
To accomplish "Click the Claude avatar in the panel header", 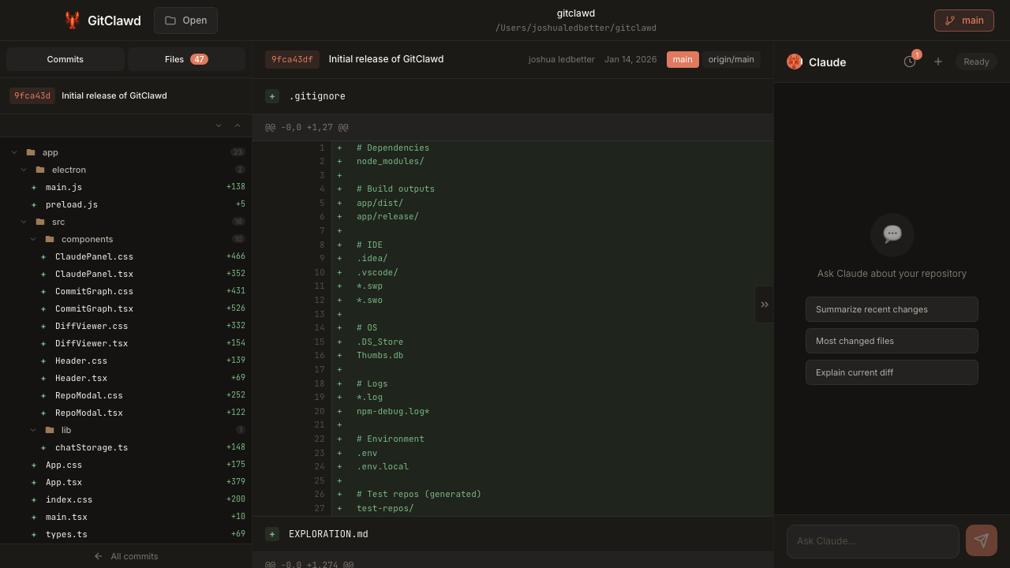I will 794,62.
